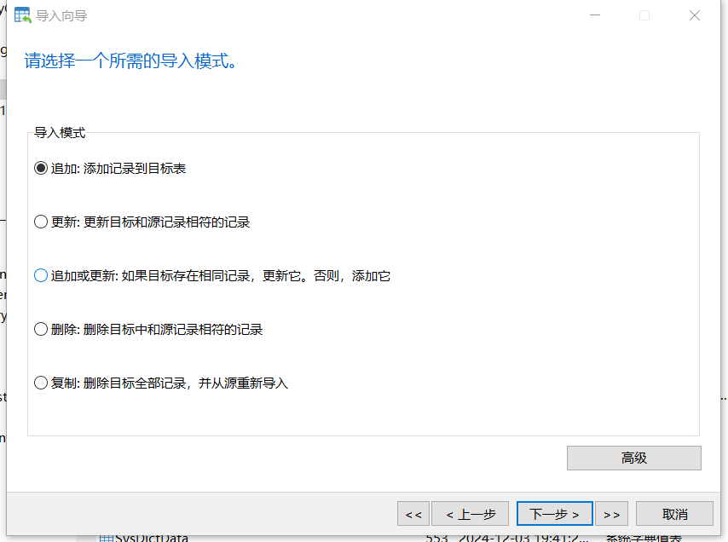Image resolution: width=728 pixels, height=542 pixels.
Task: Click the << first step button
Action: [413, 513]
